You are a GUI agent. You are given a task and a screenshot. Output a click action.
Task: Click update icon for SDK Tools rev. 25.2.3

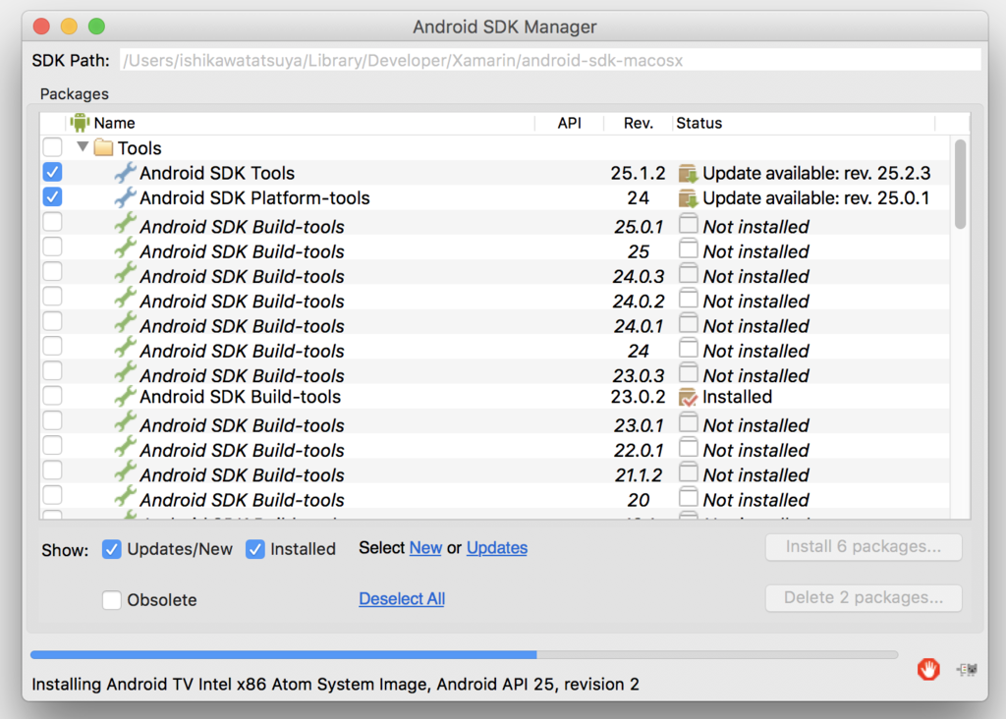tap(688, 174)
